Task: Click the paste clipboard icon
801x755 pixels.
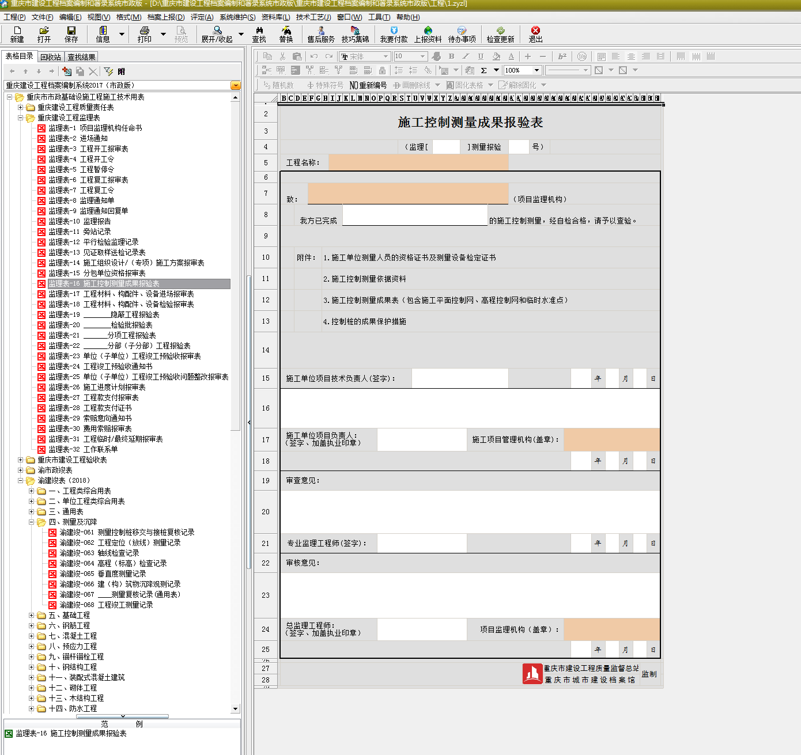Action: (x=297, y=56)
